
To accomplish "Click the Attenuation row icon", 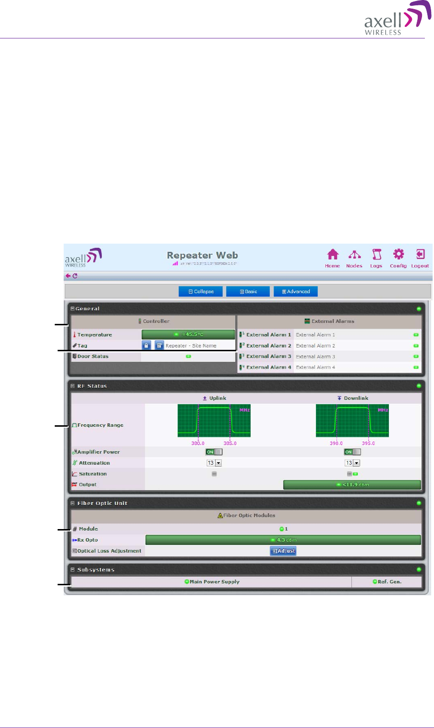I will [x=75, y=463].
